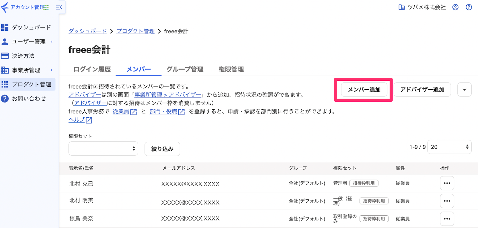Click 招待枠利用 badge in 取引登録のみ row
The height and width of the screenshot is (228, 478).
coord(374,219)
